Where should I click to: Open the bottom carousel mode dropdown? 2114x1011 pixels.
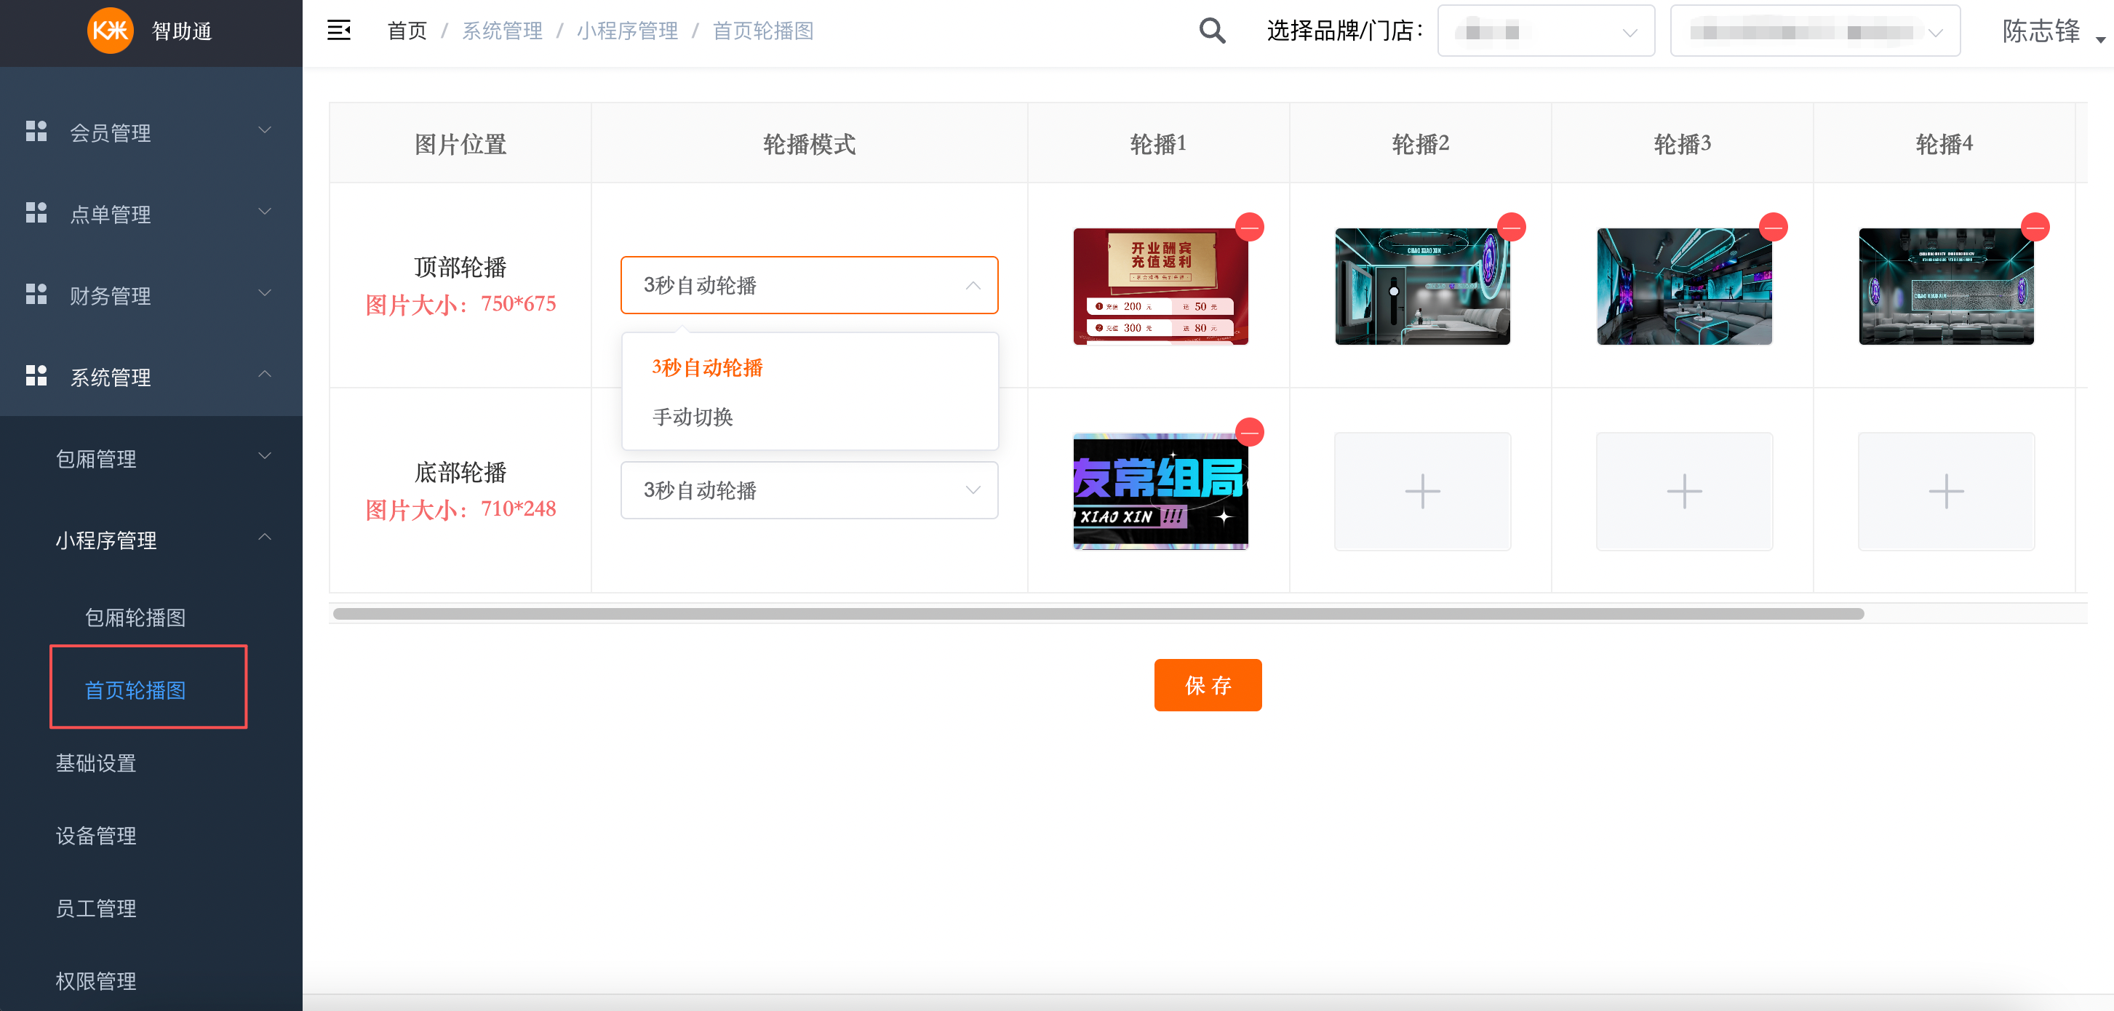click(809, 490)
